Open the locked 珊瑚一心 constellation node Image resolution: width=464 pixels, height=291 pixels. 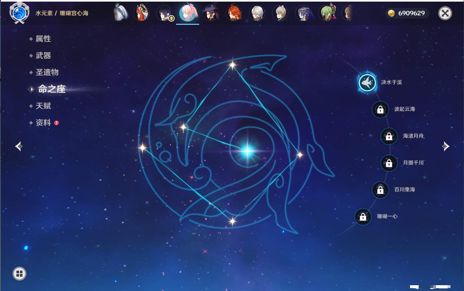(x=363, y=217)
